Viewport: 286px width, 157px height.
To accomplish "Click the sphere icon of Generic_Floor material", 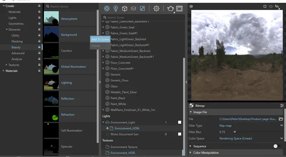I will [x=107, y=80].
